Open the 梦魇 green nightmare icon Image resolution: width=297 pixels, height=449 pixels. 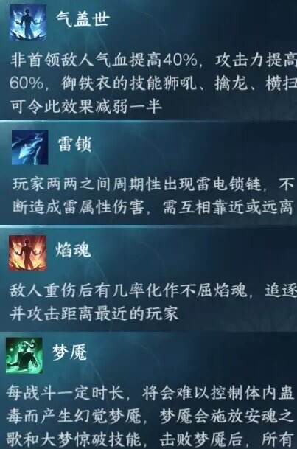pos(24,355)
